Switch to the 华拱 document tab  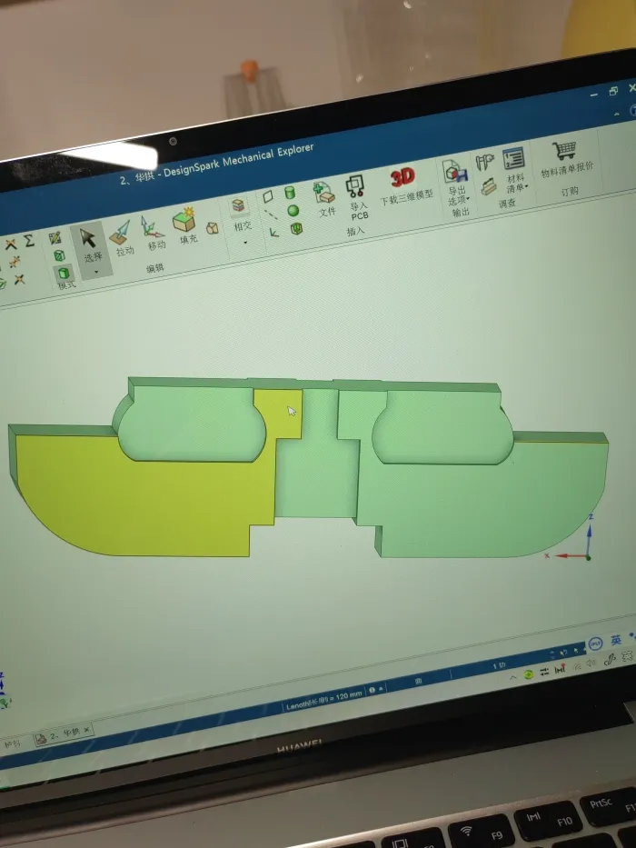coord(64,733)
